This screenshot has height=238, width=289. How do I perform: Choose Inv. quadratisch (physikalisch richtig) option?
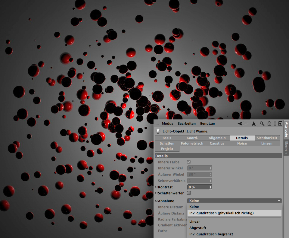point(221,213)
